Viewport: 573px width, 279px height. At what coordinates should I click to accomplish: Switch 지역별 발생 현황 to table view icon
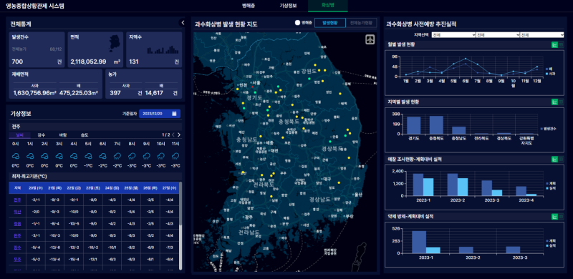pyautogui.click(x=562, y=102)
